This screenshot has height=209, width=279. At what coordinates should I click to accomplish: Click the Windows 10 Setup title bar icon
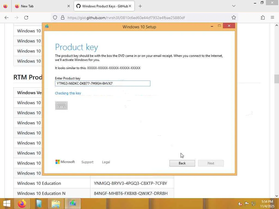click(x=47, y=26)
